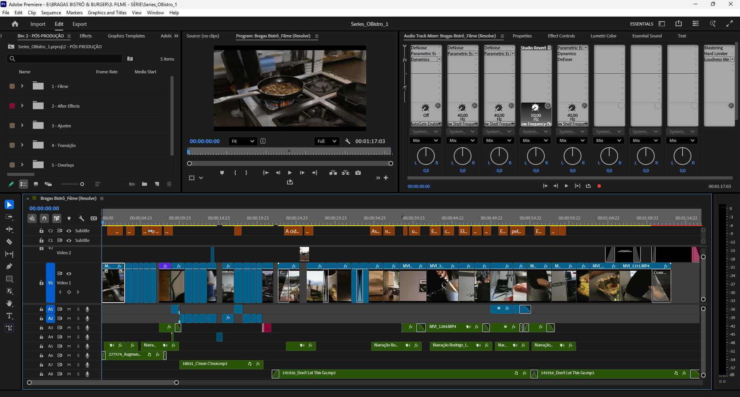Click the Export Frame camera icon
The width and height of the screenshot is (740, 397).
click(x=358, y=172)
